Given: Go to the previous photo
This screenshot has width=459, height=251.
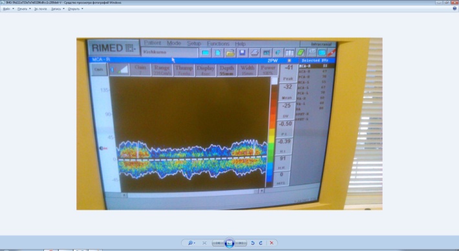Looking at the screenshot, I should tap(218, 243).
